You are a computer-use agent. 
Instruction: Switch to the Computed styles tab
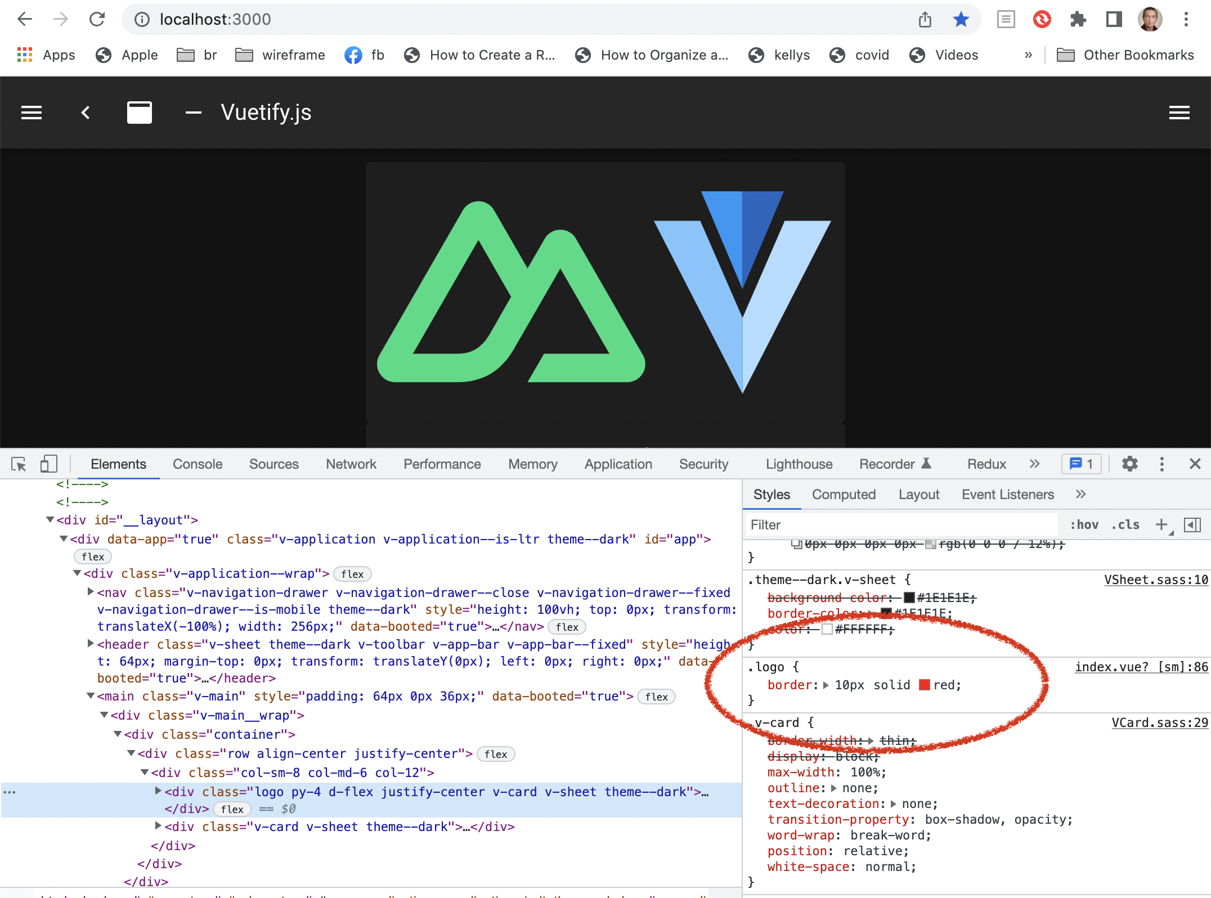point(844,495)
